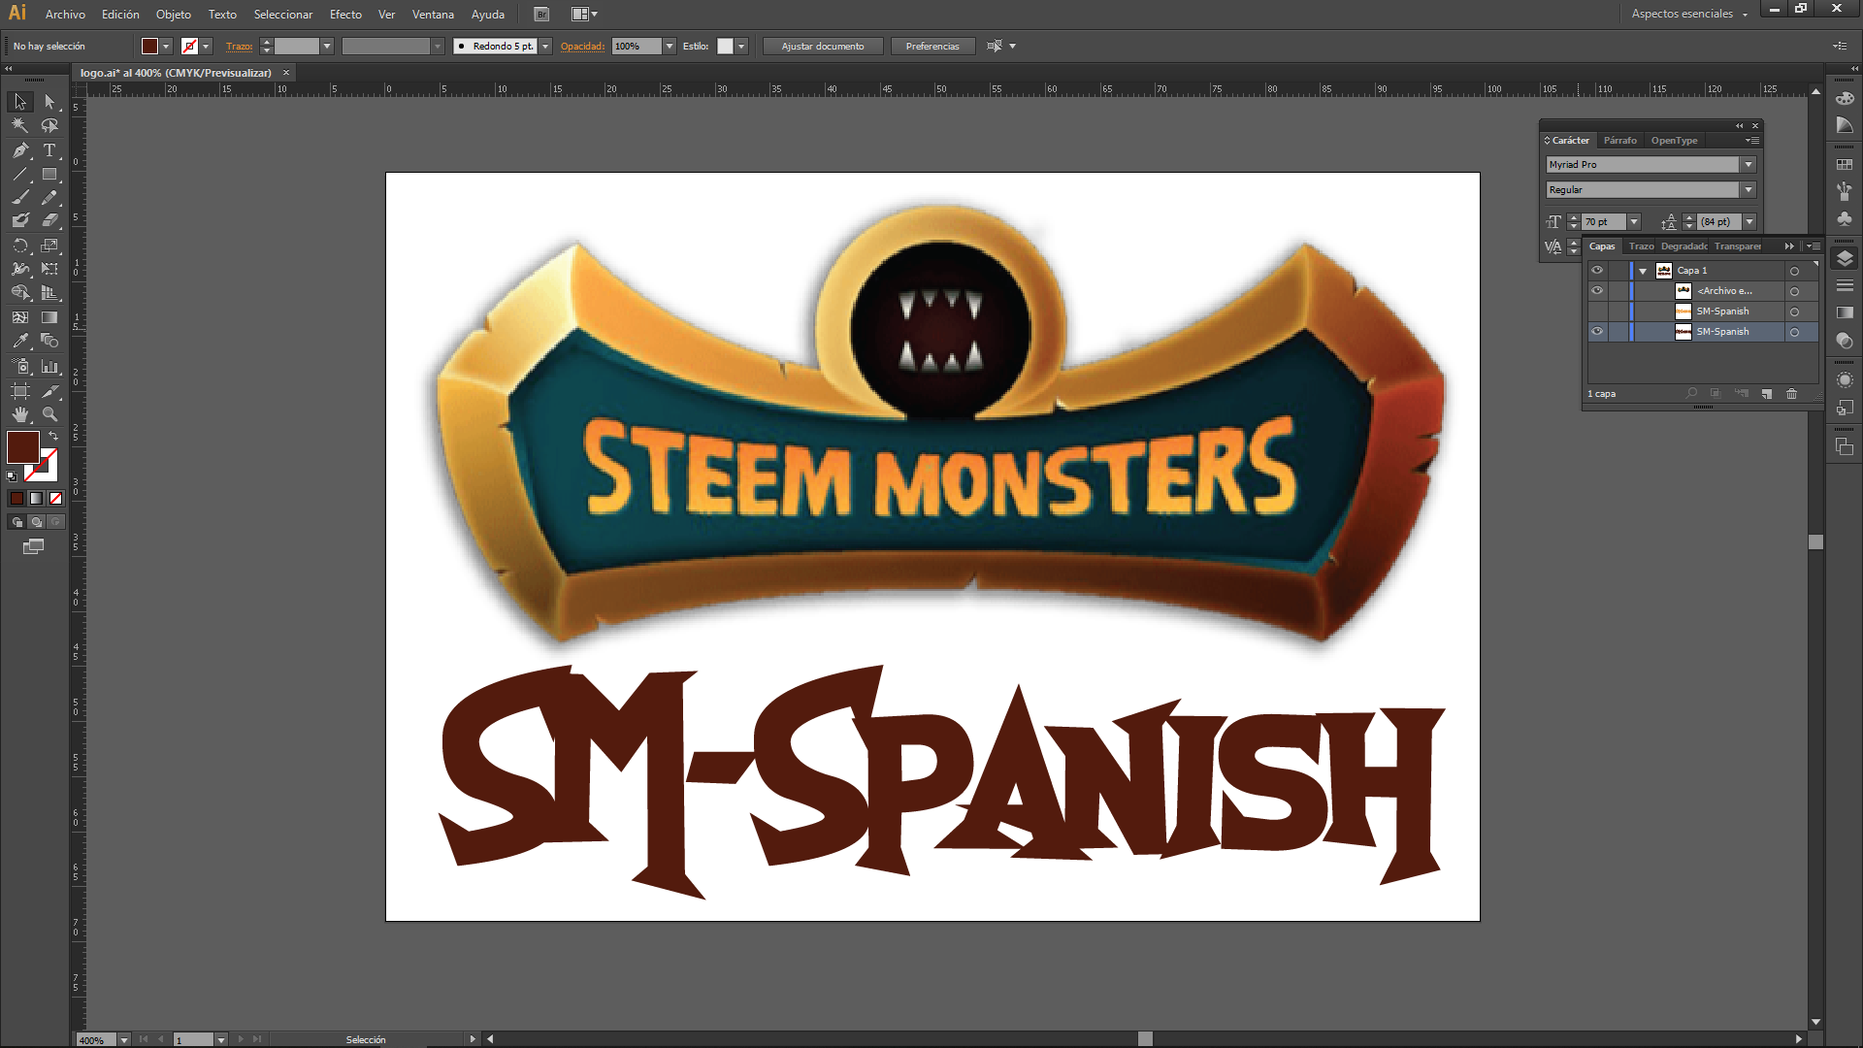Screen dimensions: 1863x1048
Task: Pick the Magic Wand tool
Action: (x=20, y=125)
